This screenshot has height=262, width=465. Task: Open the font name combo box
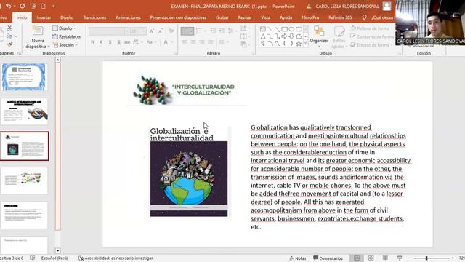108,31
